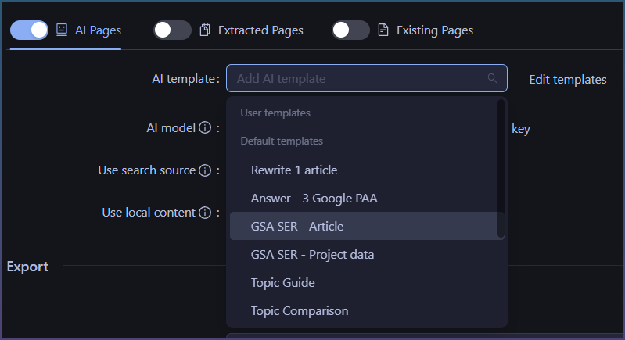Select GSA SER - Project data option
Viewport: 625px width, 340px height.
tap(312, 255)
